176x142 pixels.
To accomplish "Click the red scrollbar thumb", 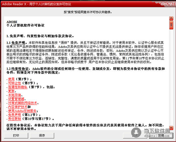I will point(171,25).
